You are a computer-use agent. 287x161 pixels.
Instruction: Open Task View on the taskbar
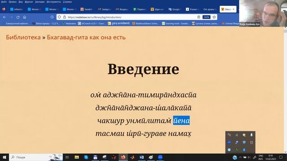coord(67,157)
